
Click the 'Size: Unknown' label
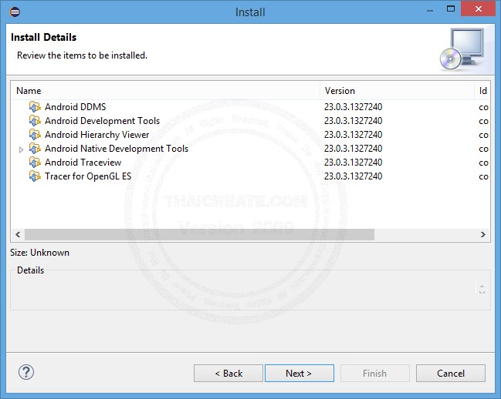pyautogui.click(x=39, y=253)
